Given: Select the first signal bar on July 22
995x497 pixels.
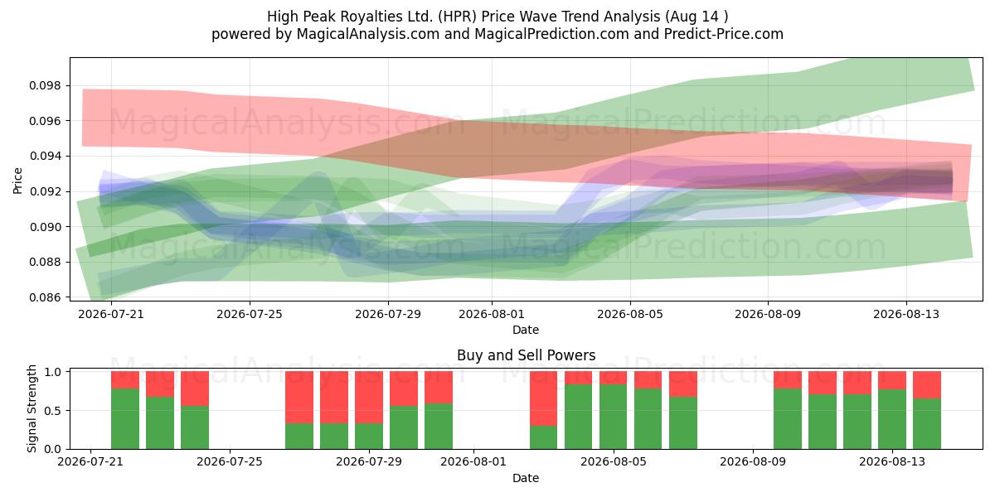Looking at the screenshot, I should coord(125,410).
